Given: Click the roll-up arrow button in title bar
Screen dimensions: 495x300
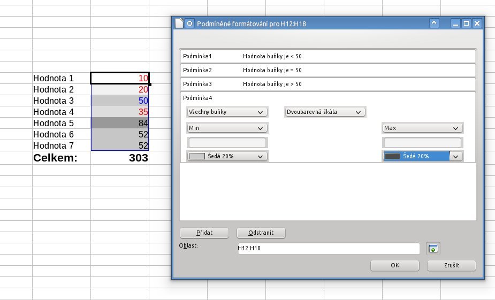Looking at the screenshot, I should click(434, 24).
